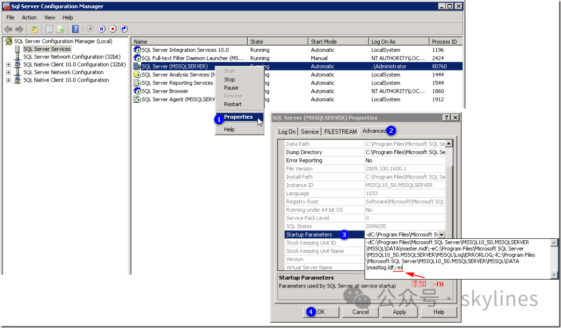
Task: Click the Restart Service toolbar icon
Action: [x=124, y=29]
